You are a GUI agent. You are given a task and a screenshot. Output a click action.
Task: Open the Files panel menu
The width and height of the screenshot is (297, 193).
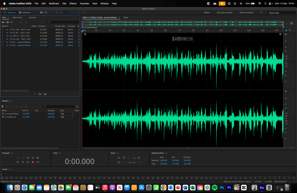pos(8,18)
